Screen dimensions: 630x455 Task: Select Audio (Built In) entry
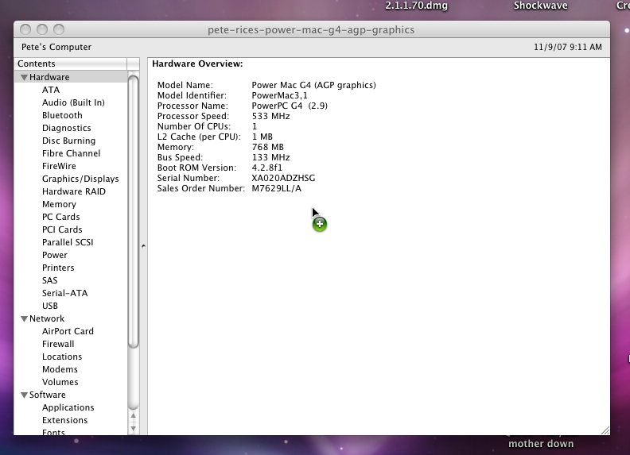coord(73,102)
